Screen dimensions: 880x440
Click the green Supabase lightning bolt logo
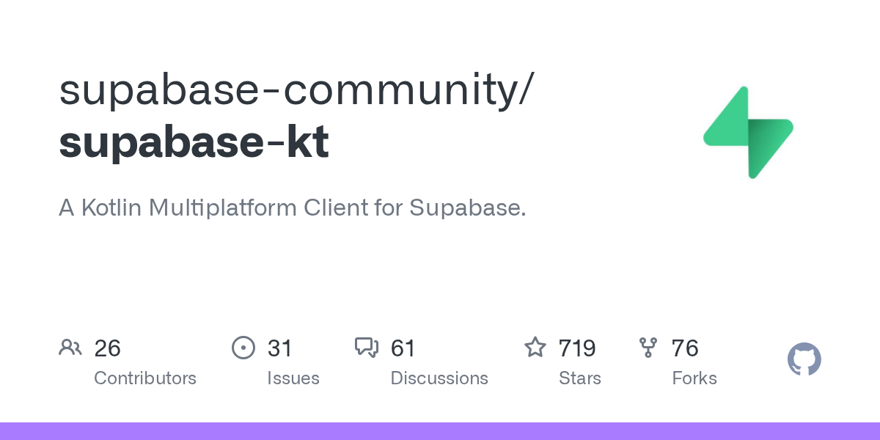pyautogui.click(x=748, y=132)
